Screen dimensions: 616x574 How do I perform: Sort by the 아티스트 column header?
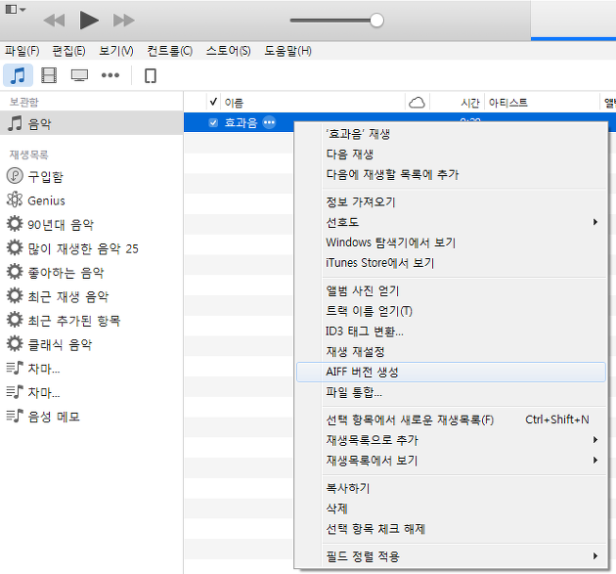[542, 103]
